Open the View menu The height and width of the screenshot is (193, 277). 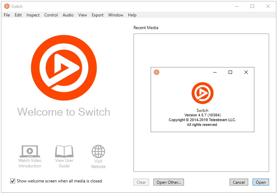click(82, 15)
